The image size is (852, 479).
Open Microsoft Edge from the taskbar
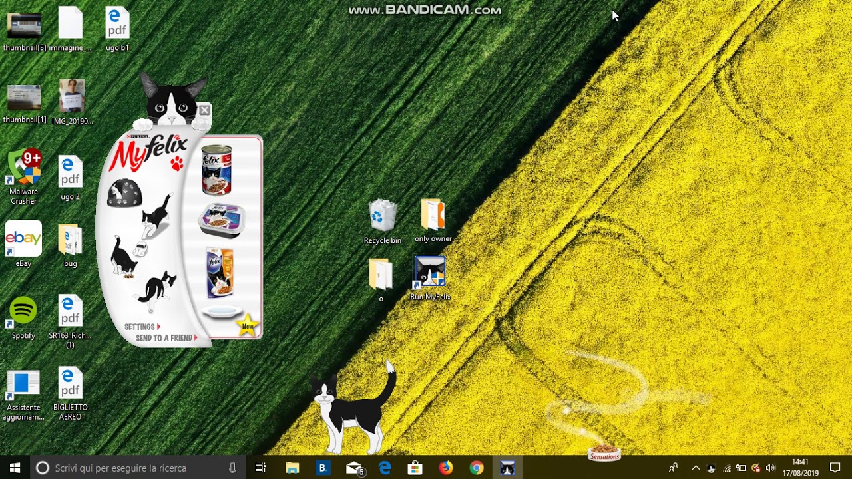point(385,468)
